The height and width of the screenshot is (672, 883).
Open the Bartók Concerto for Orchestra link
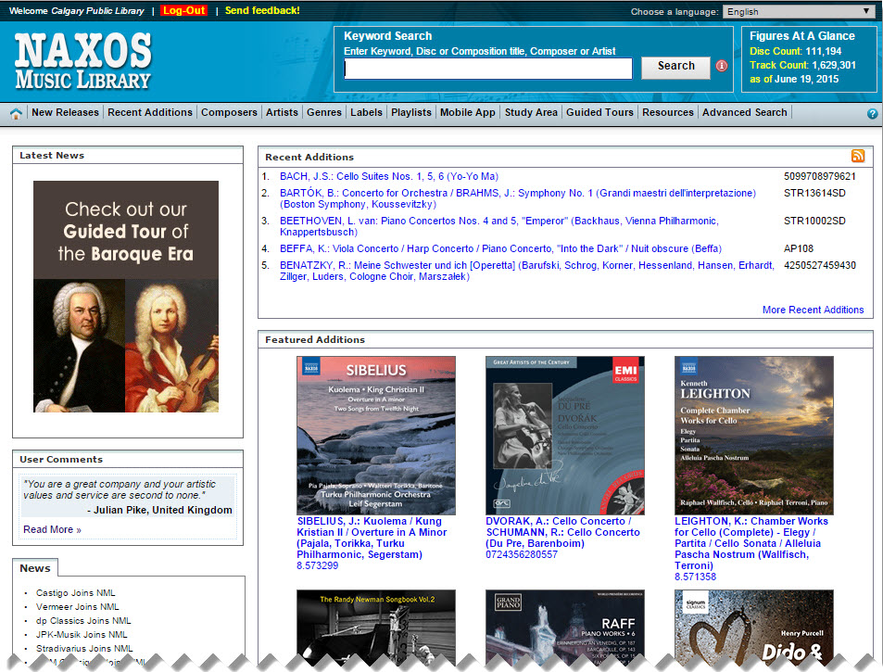pyautogui.click(x=518, y=198)
